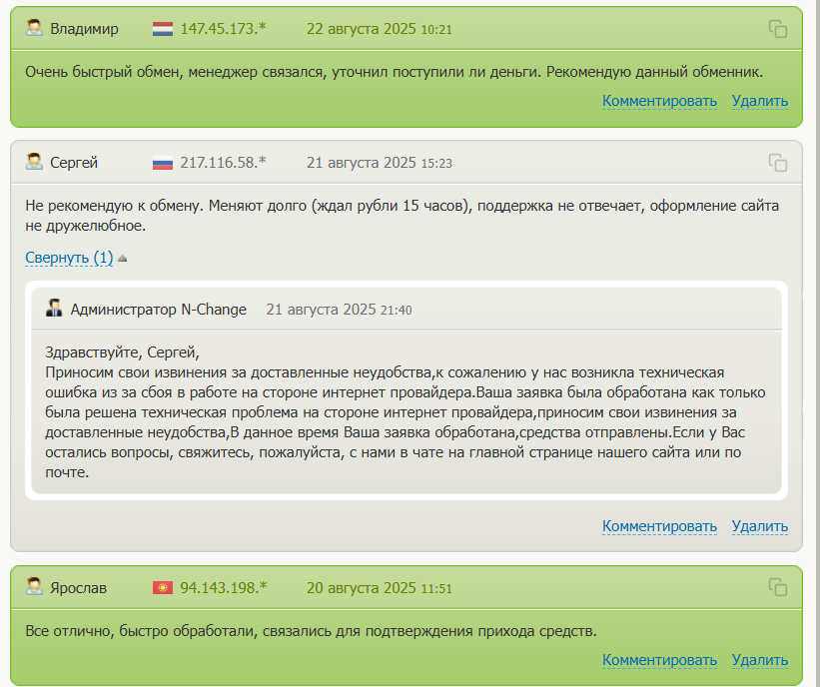Open Комментировать under Сергей's review

pyautogui.click(x=659, y=526)
